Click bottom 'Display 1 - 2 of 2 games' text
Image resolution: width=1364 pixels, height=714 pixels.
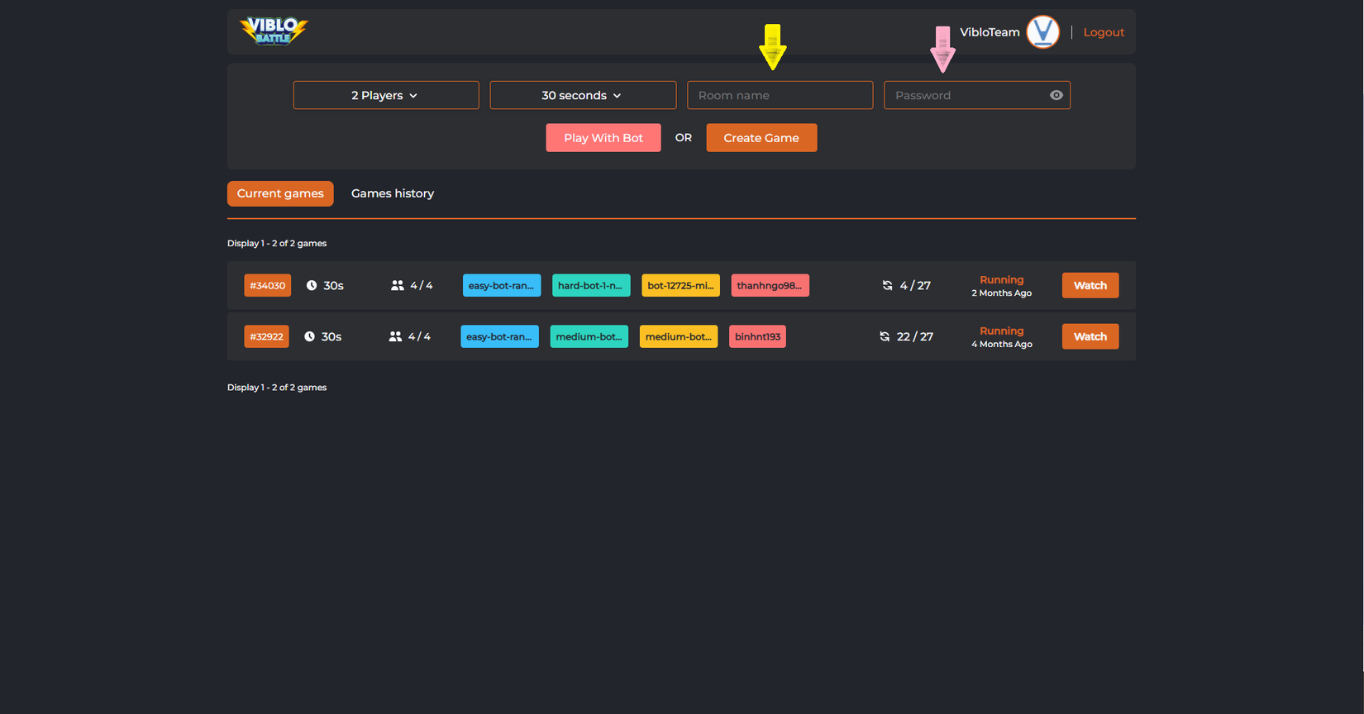click(277, 387)
